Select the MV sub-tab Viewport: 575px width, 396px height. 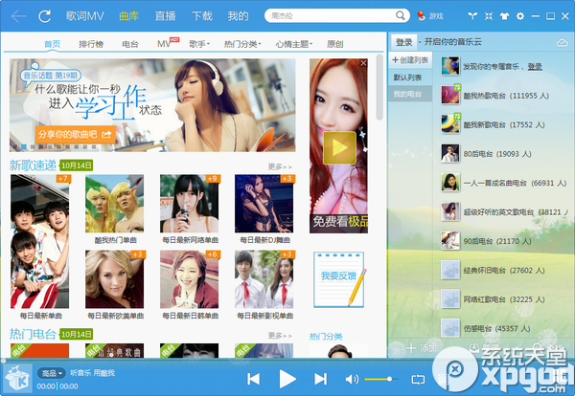(164, 44)
